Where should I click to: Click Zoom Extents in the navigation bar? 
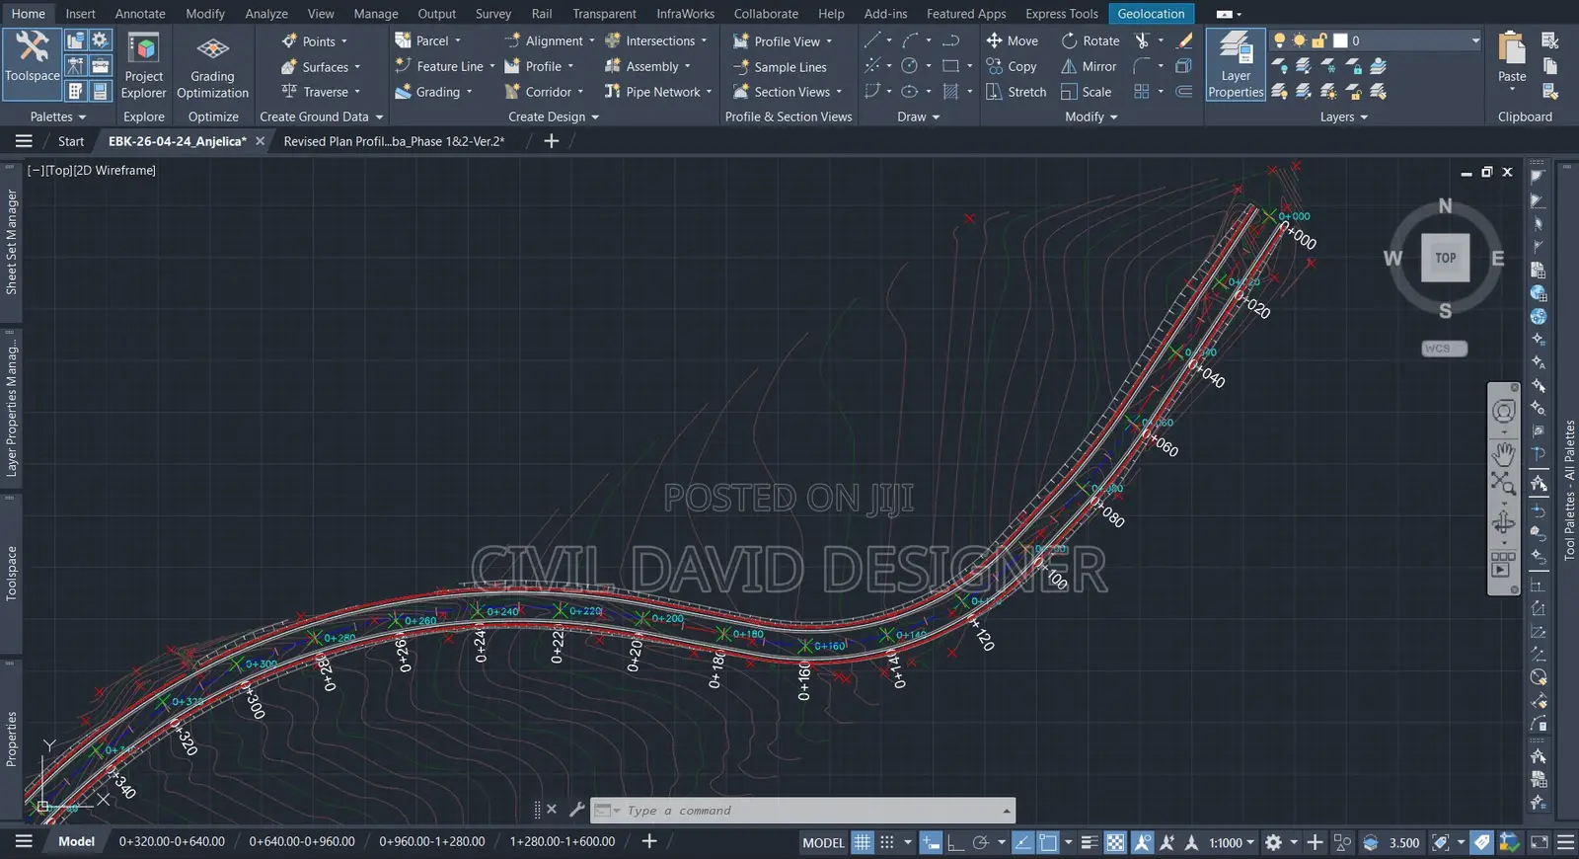(x=1503, y=484)
